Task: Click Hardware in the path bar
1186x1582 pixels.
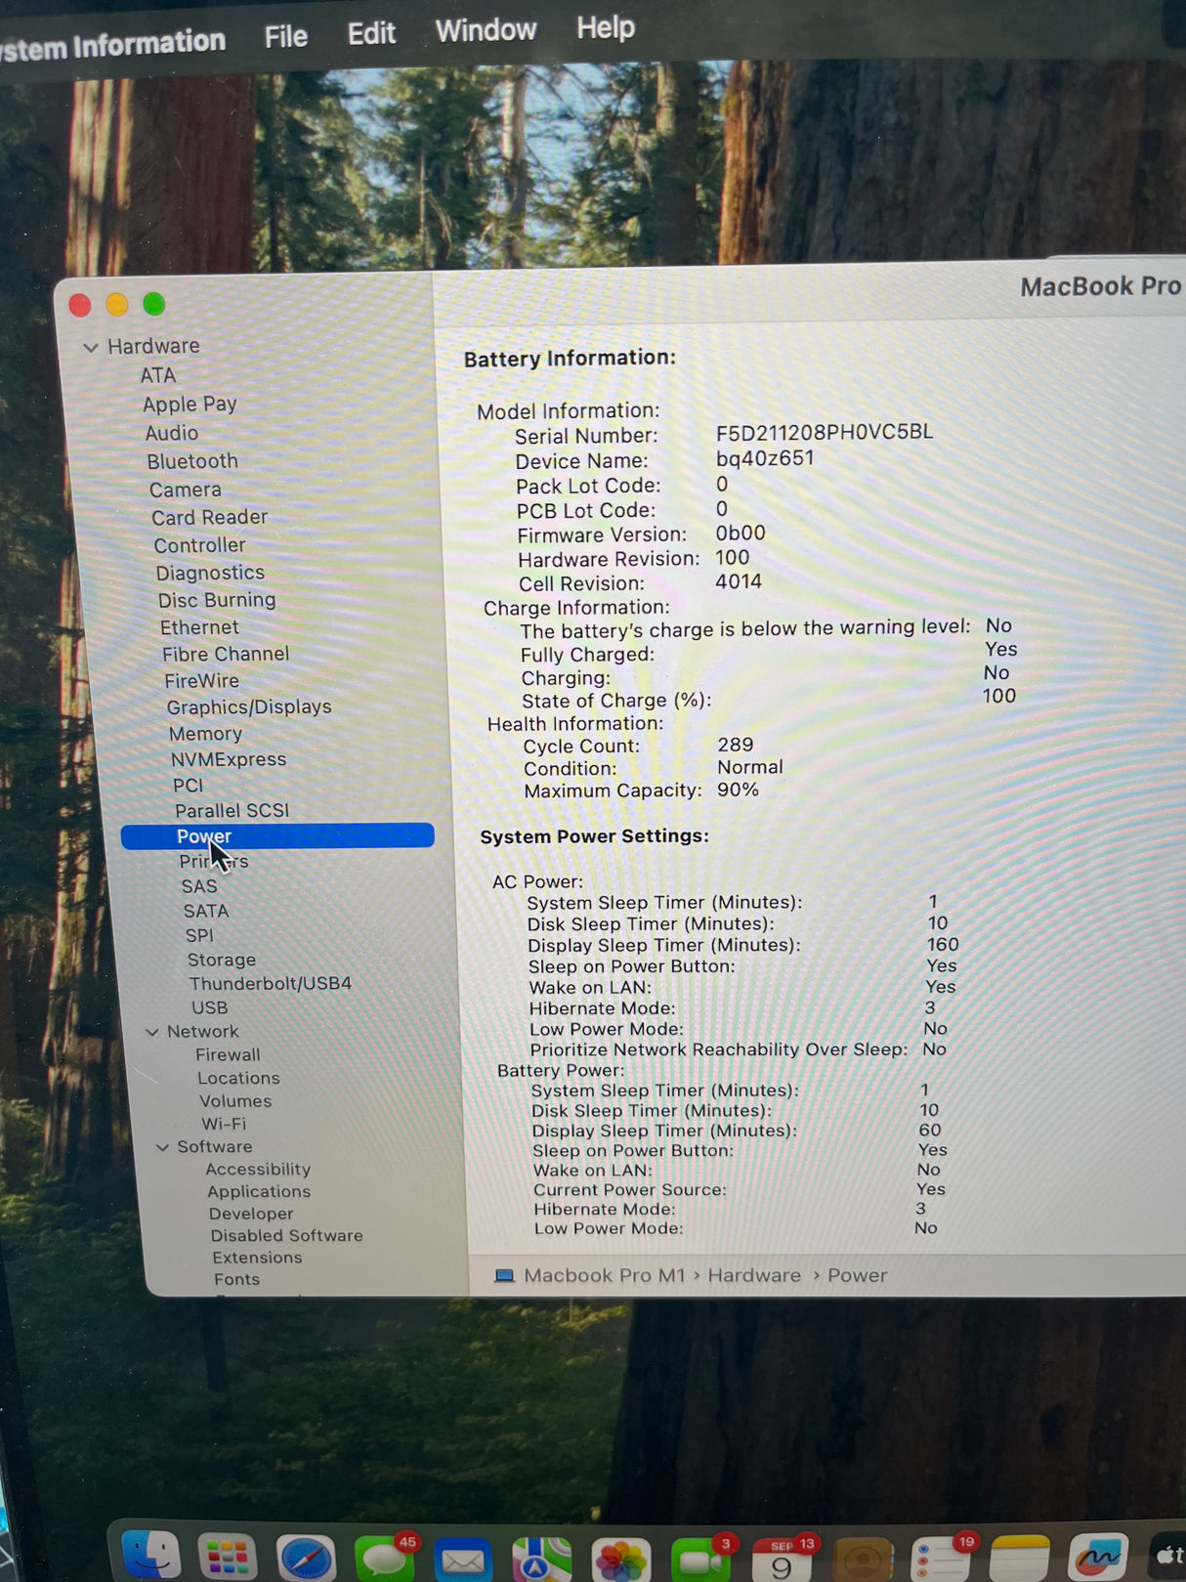Action: [753, 1275]
